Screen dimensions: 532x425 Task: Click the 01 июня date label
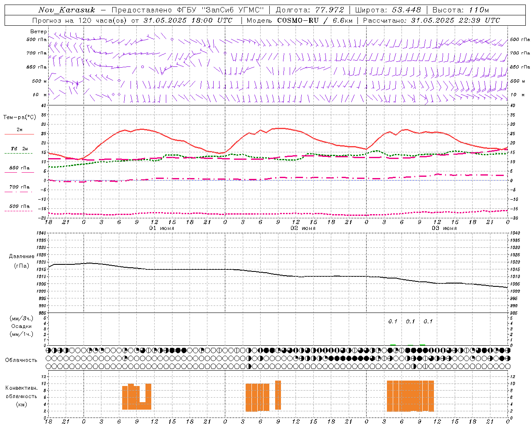pyautogui.click(x=162, y=228)
